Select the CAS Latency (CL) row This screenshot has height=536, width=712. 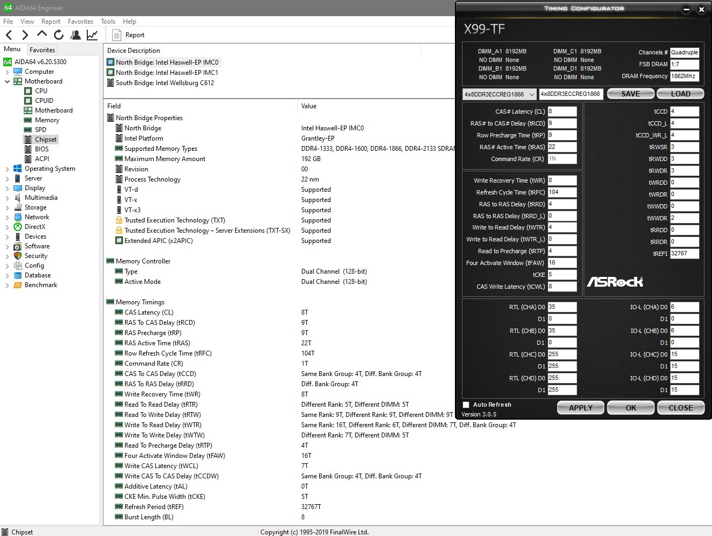point(280,312)
